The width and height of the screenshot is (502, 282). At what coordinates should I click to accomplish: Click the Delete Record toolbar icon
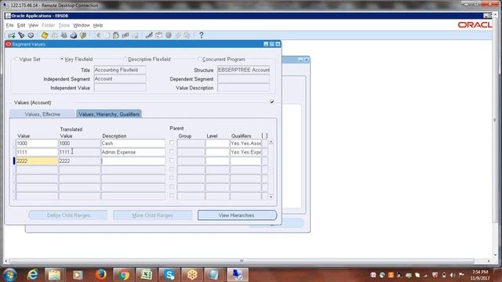point(135,35)
